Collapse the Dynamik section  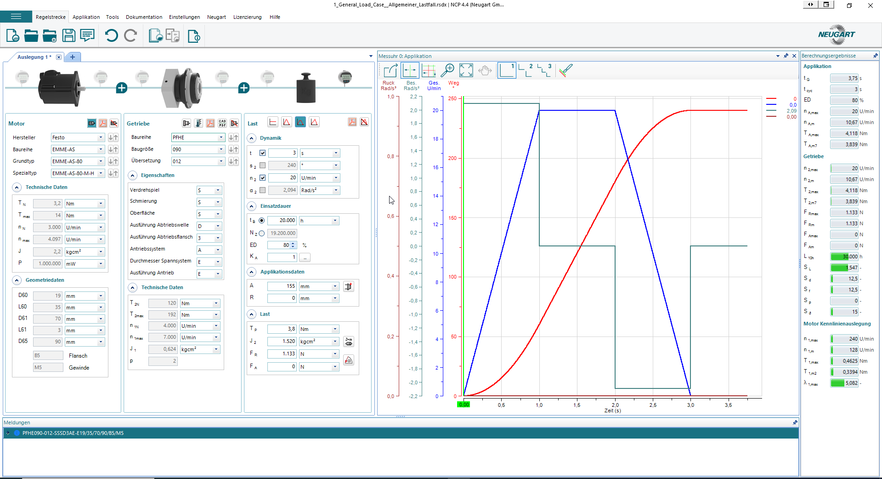(251, 138)
